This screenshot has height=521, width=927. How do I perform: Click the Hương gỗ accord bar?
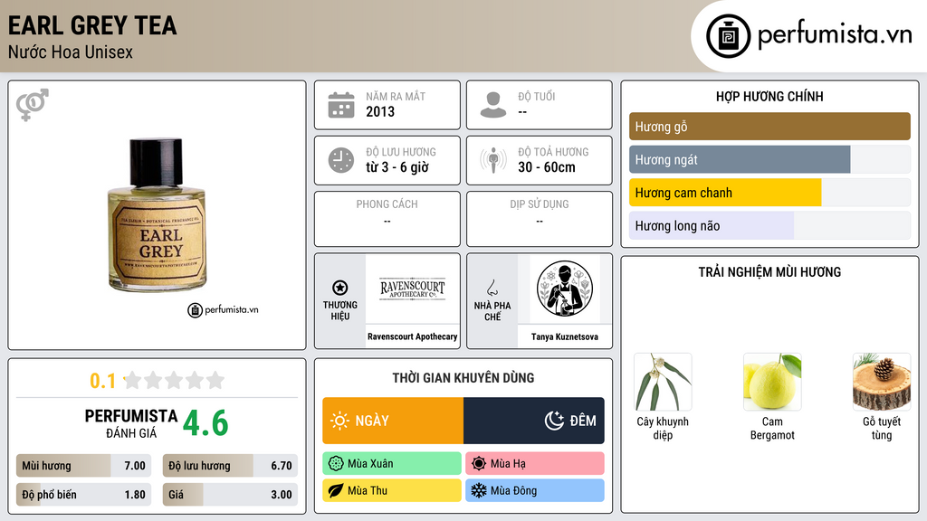(769, 127)
